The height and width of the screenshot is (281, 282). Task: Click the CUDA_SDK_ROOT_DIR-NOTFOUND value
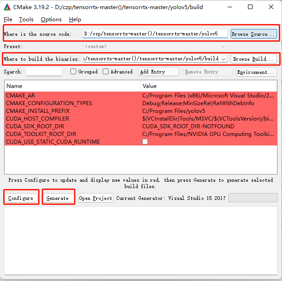pyautogui.click(x=188, y=126)
